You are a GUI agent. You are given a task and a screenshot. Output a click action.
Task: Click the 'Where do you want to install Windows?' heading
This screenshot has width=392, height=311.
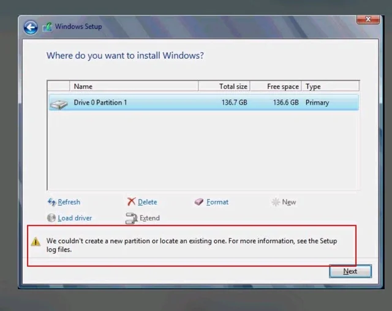(125, 56)
